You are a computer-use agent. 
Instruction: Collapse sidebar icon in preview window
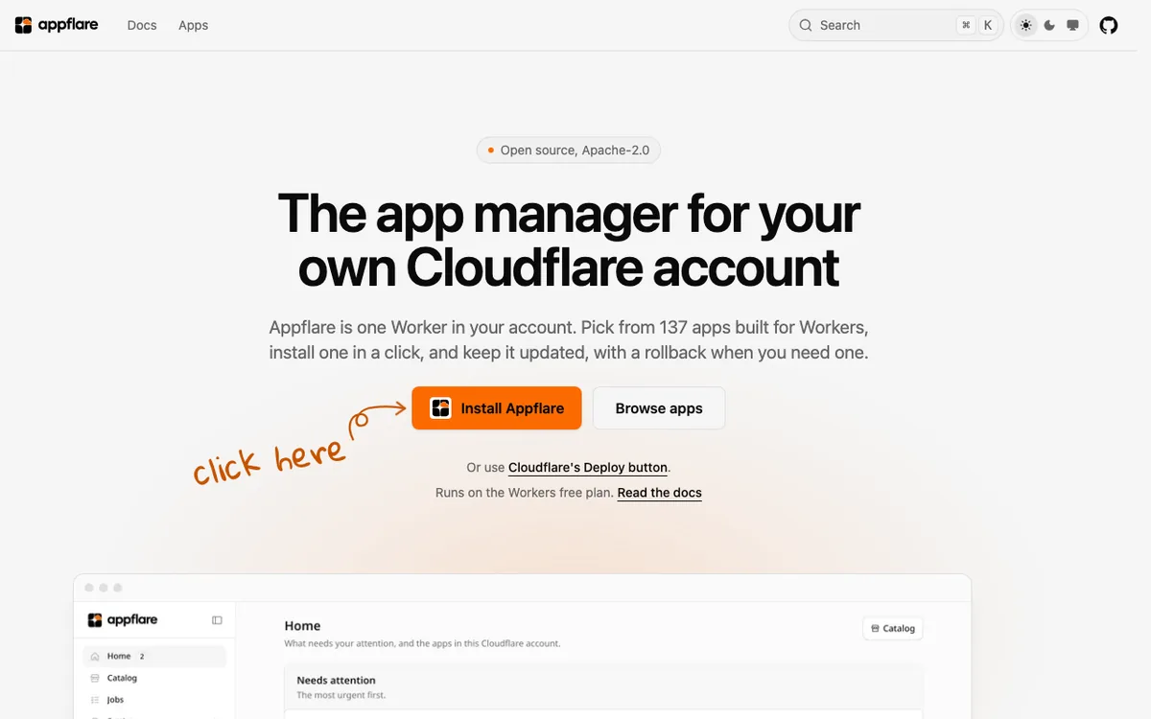pyautogui.click(x=217, y=620)
